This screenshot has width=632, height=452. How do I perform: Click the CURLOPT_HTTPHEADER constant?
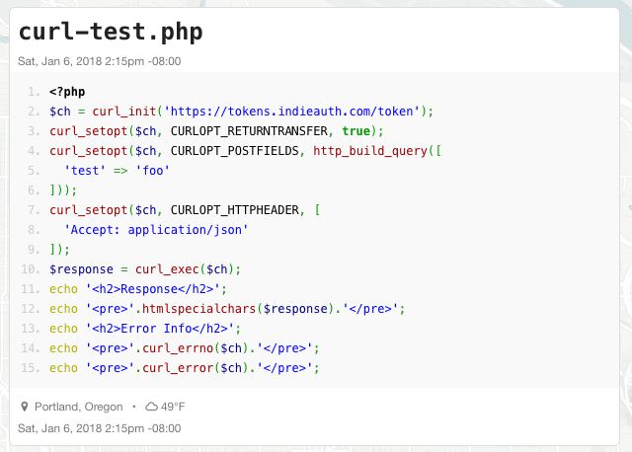(235, 210)
